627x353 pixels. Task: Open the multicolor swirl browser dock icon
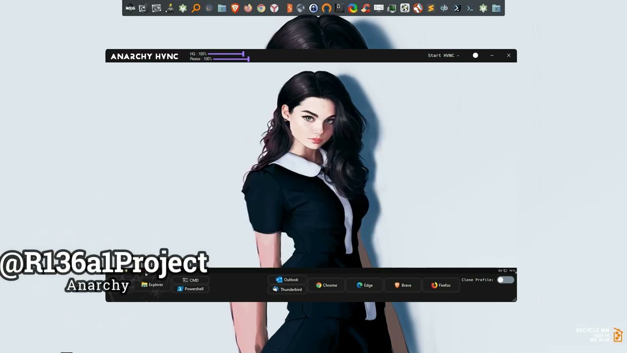pos(353,8)
